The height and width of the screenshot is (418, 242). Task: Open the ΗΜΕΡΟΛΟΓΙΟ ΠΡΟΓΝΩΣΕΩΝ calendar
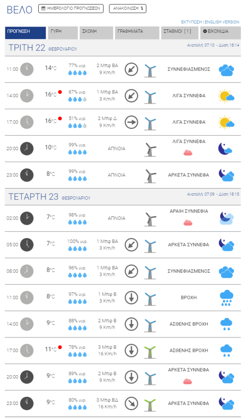pos(71,9)
